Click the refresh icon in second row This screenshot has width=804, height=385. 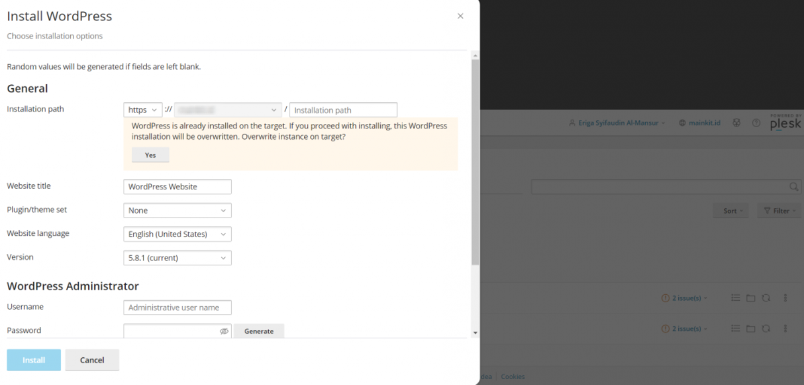pos(766,328)
